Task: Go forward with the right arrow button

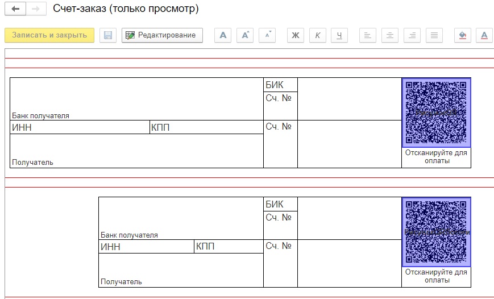Action: [x=36, y=9]
